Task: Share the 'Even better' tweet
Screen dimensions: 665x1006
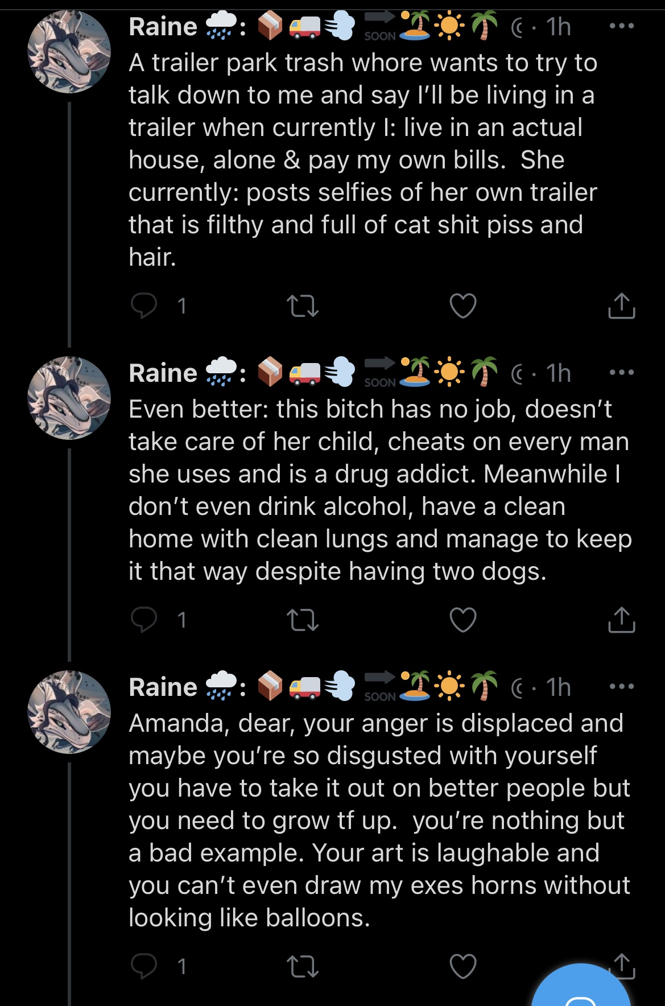Action: (x=622, y=619)
